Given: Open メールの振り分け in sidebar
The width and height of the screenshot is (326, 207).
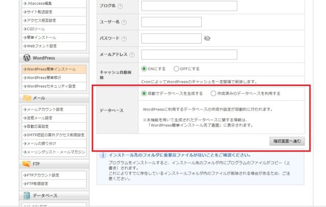Looking at the screenshot, I should [54, 143].
